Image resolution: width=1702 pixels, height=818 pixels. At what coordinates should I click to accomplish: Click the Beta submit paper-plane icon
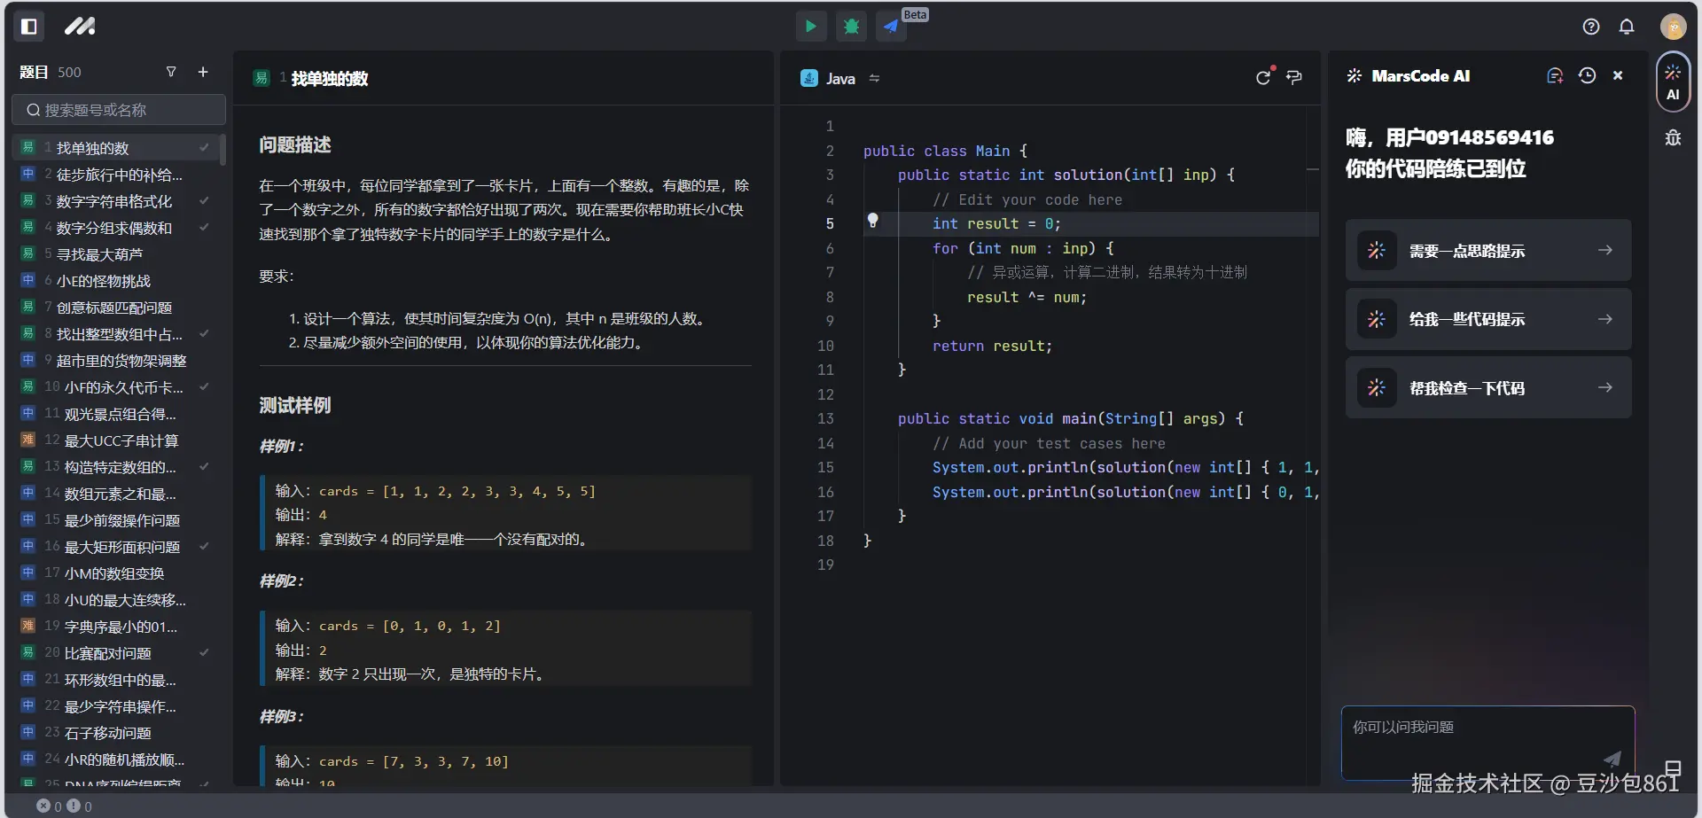[891, 27]
